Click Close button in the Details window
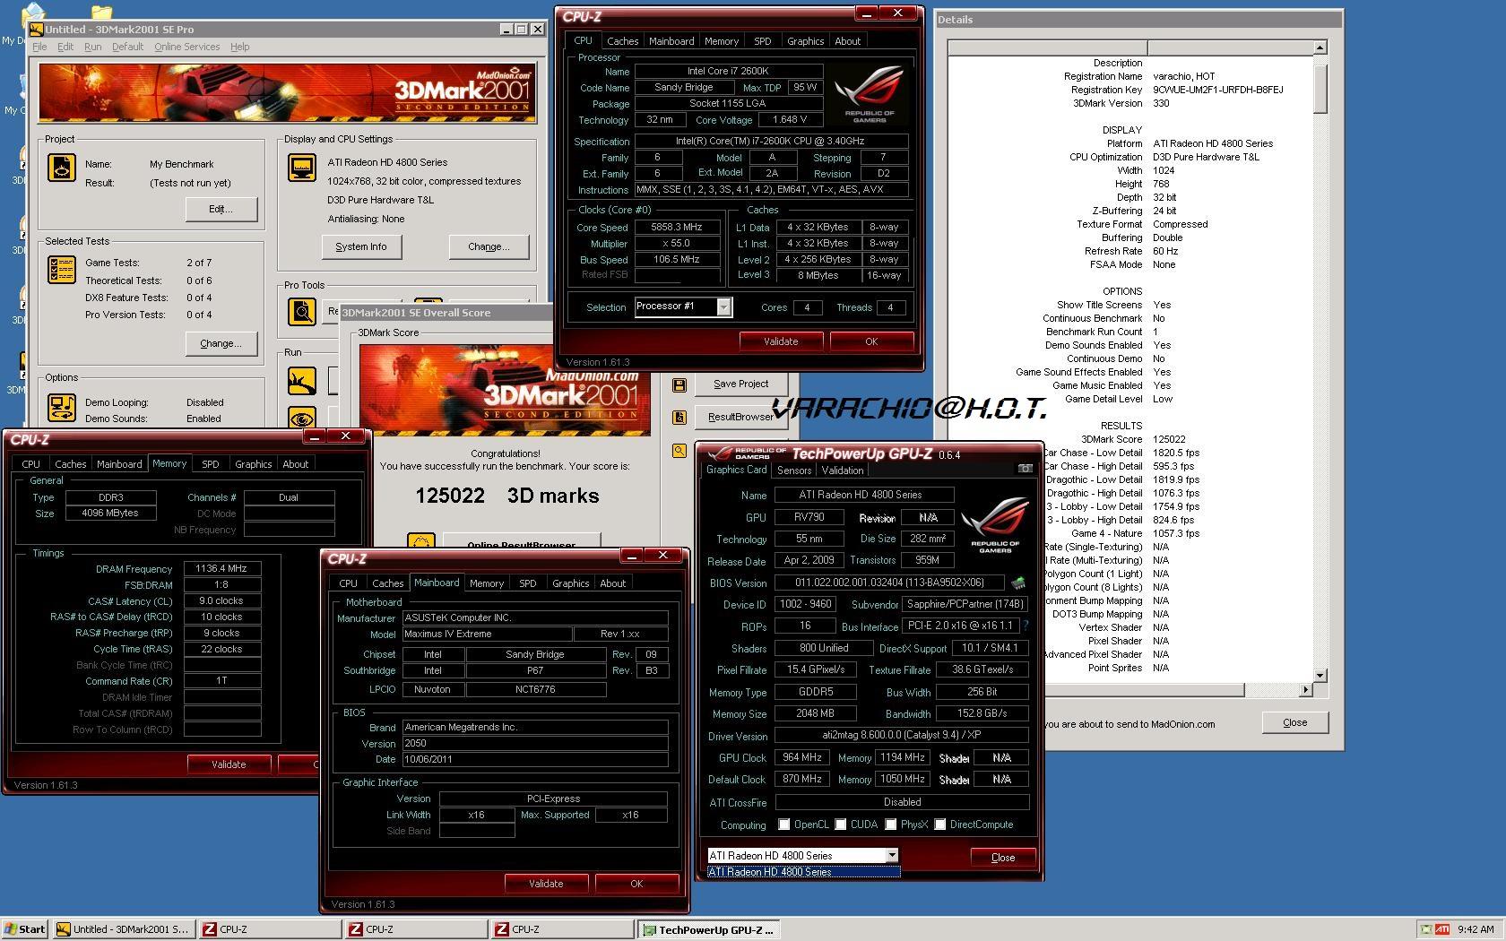Screen dimensions: 1506x941 point(1294,722)
